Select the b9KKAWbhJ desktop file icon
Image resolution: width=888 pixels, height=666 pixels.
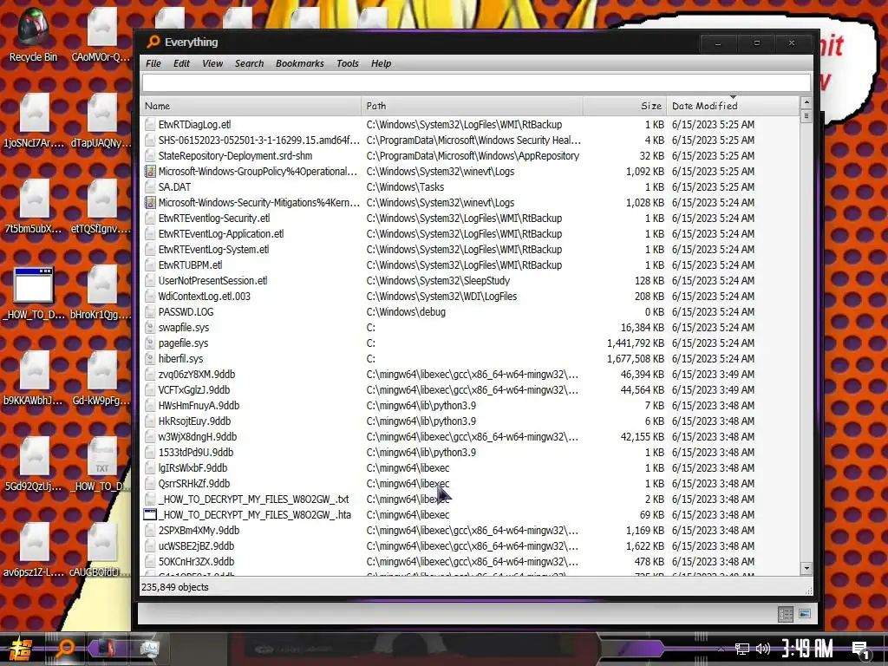[34, 378]
